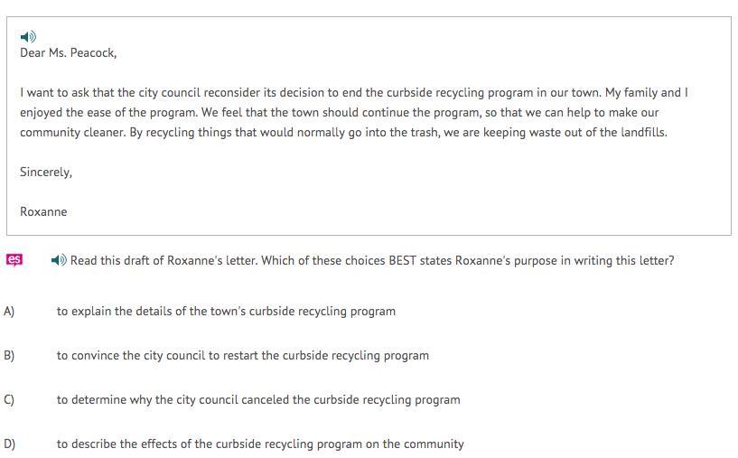738x458 pixels.
Task: Select answer C about why council canceled
Action: [x=258, y=400]
